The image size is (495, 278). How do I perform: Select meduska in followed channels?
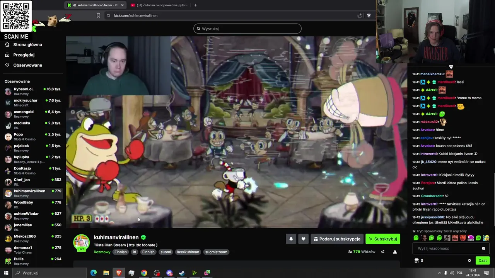coord(33,125)
